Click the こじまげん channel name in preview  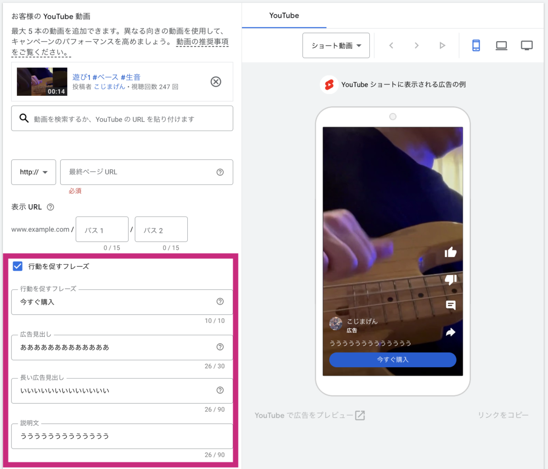tap(362, 321)
